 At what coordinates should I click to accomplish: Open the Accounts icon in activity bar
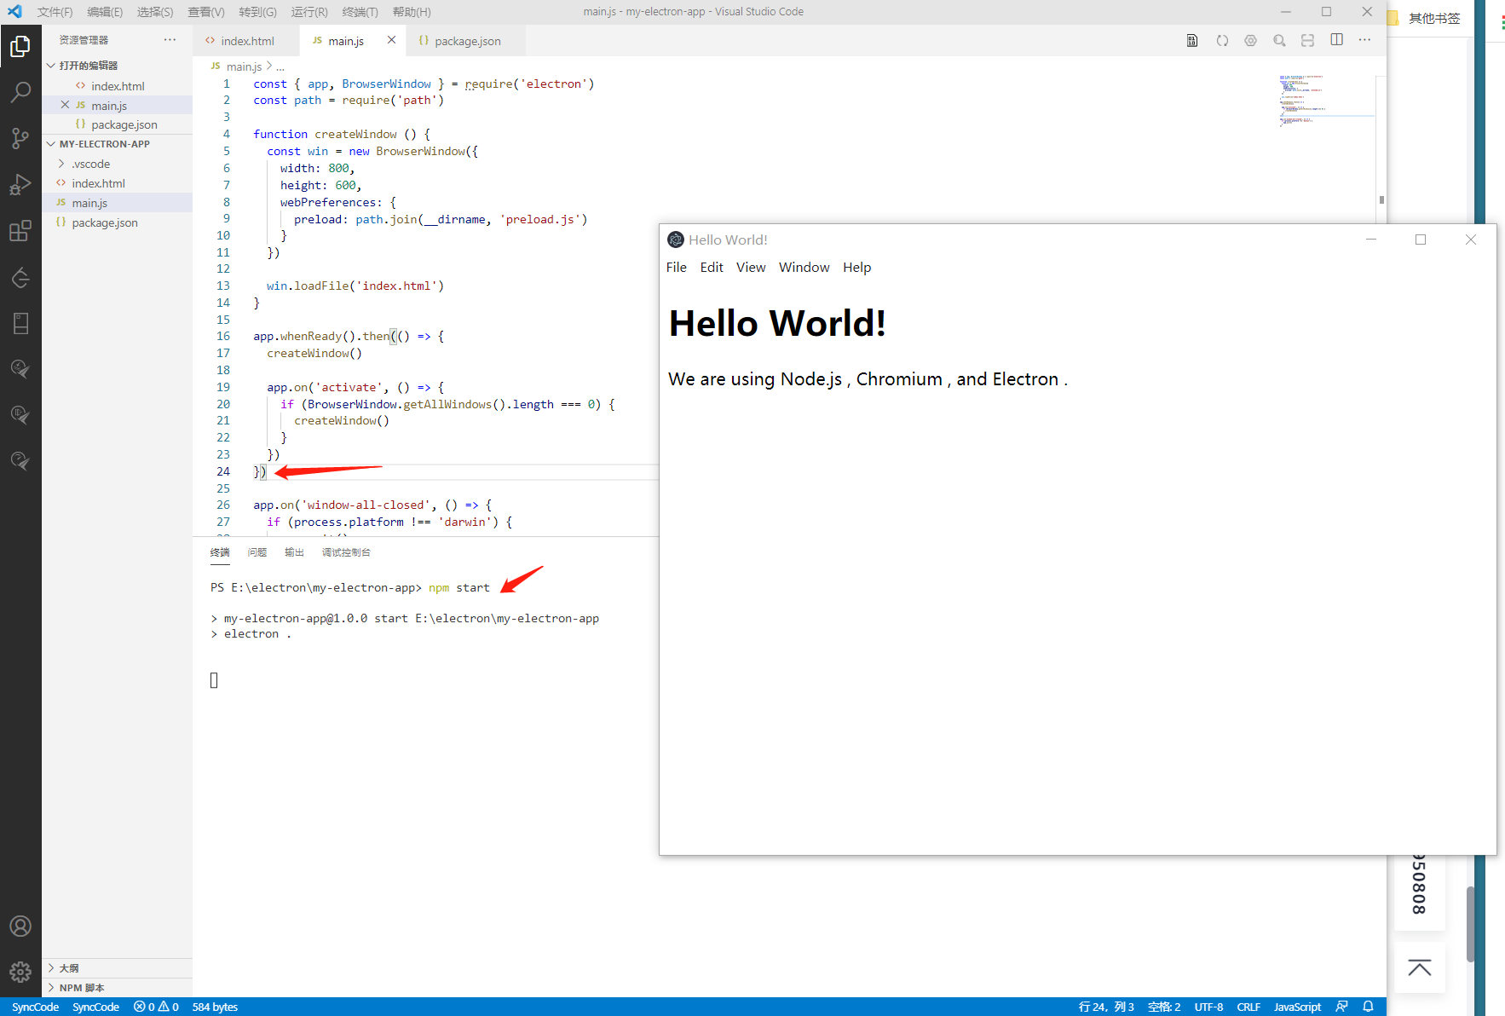pyautogui.click(x=20, y=927)
